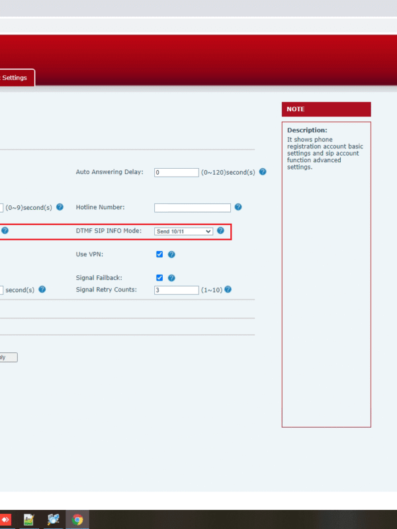The width and height of the screenshot is (397, 529).
Task: Focus the Signal Retry Counts input
Action: (x=177, y=290)
